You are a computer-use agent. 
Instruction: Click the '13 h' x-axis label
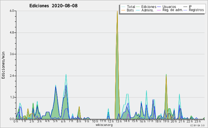point(119,121)
